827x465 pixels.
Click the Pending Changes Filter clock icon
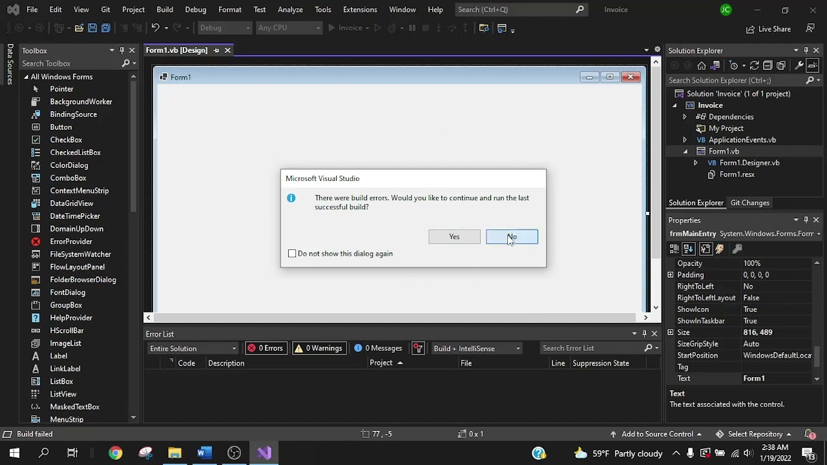tap(733, 66)
